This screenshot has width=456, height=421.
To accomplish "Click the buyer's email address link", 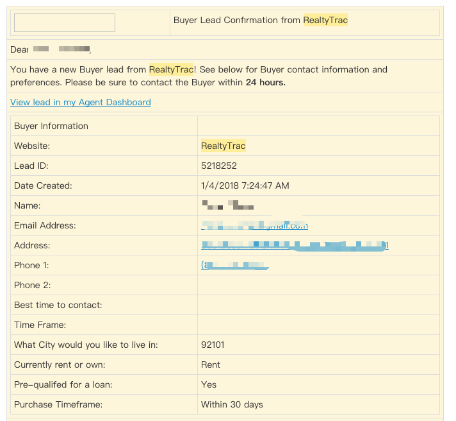I will (254, 225).
